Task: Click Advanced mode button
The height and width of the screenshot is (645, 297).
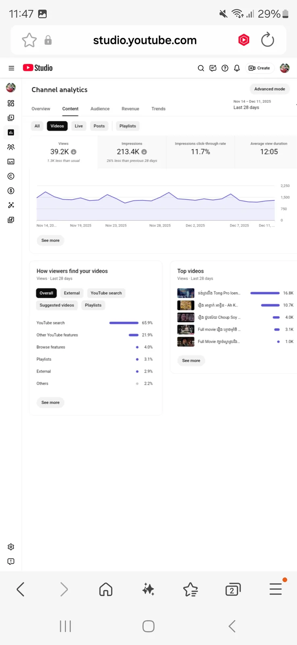Action: click(x=270, y=89)
